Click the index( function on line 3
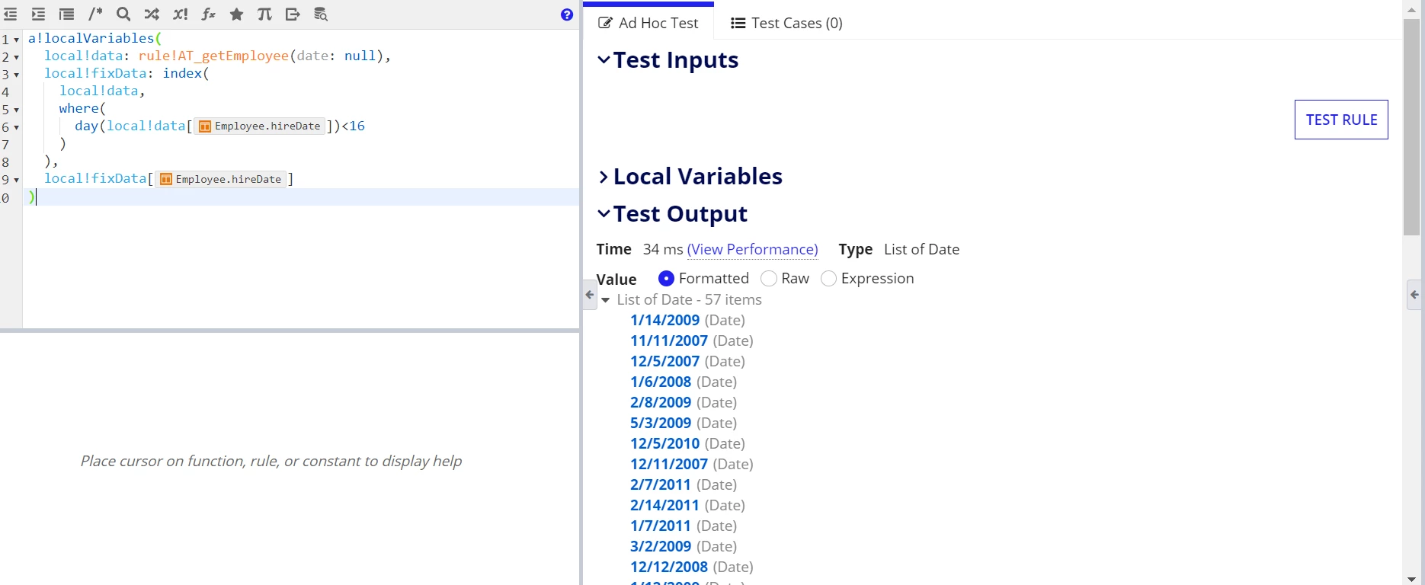 coord(186,73)
